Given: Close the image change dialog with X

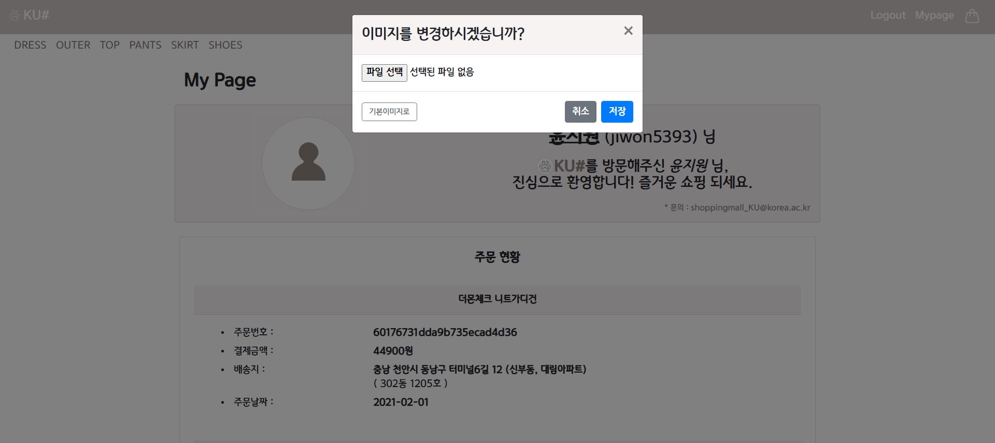Looking at the screenshot, I should tap(628, 31).
